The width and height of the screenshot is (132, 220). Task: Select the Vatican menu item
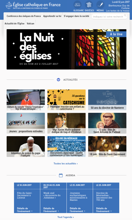(x=30, y=23)
